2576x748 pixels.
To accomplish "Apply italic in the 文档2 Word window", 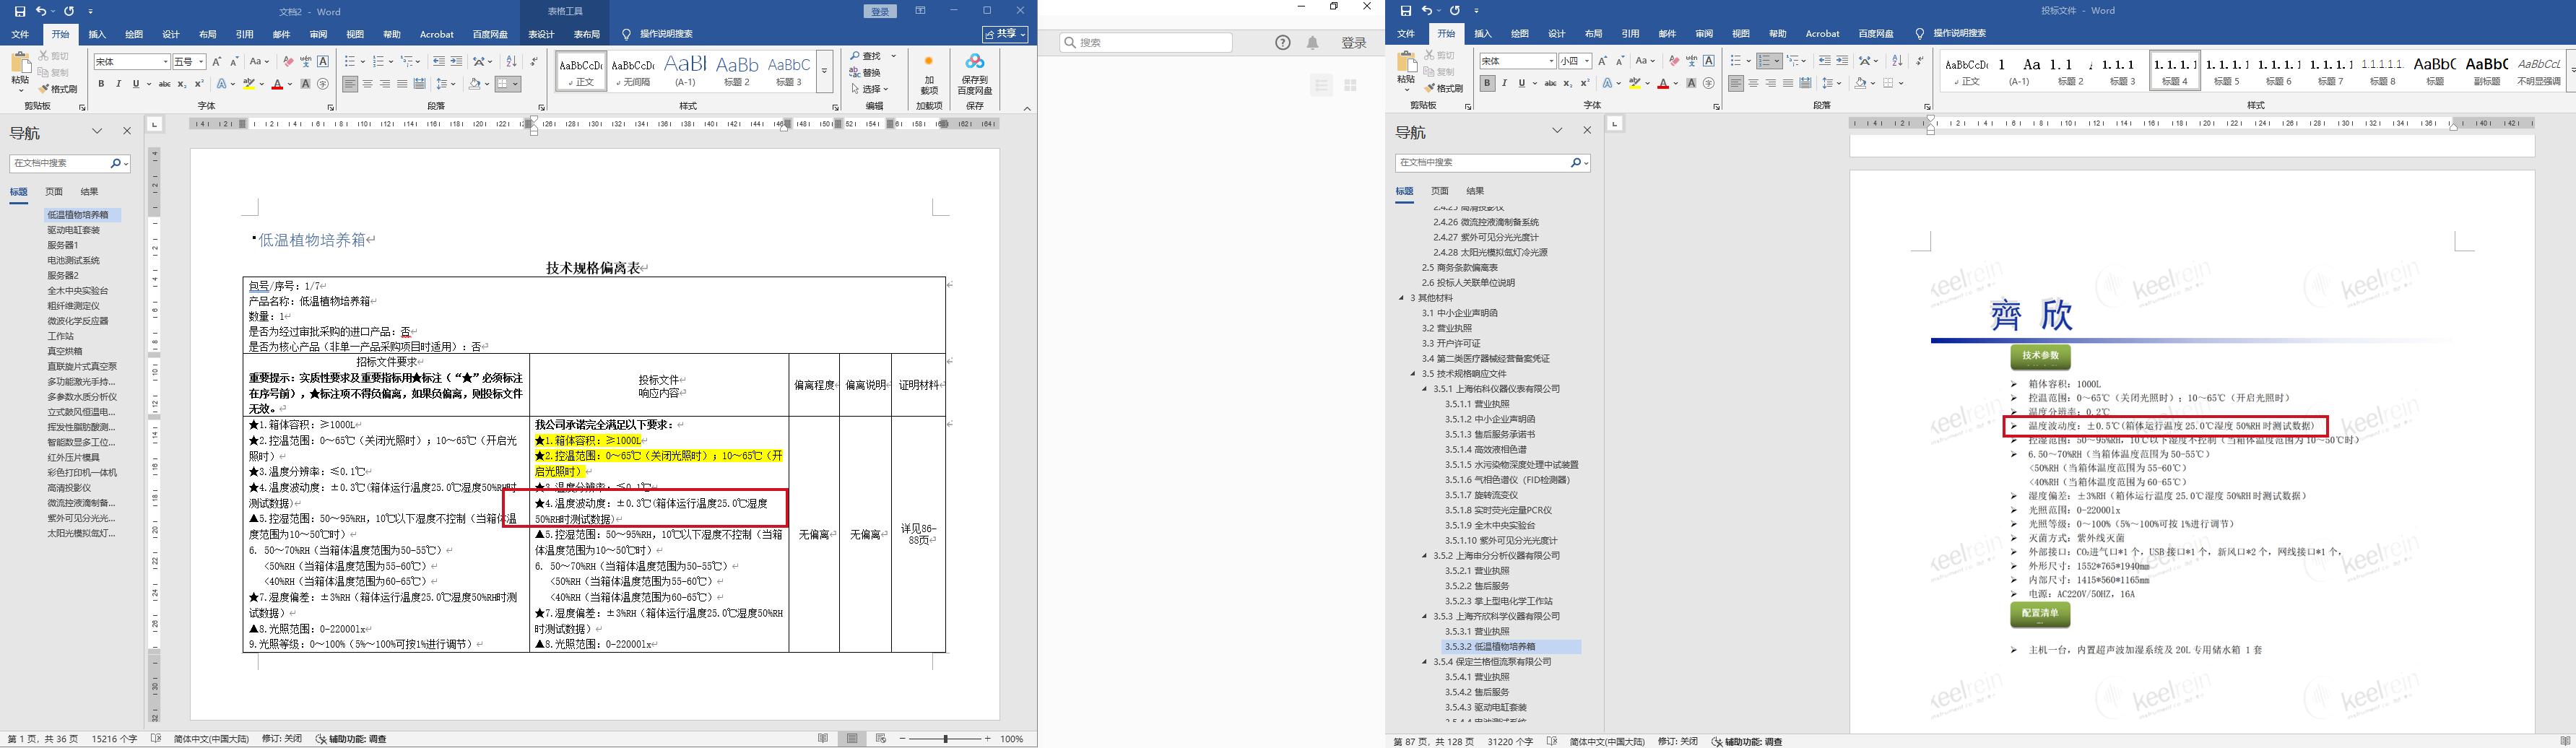I will click(118, 84).
